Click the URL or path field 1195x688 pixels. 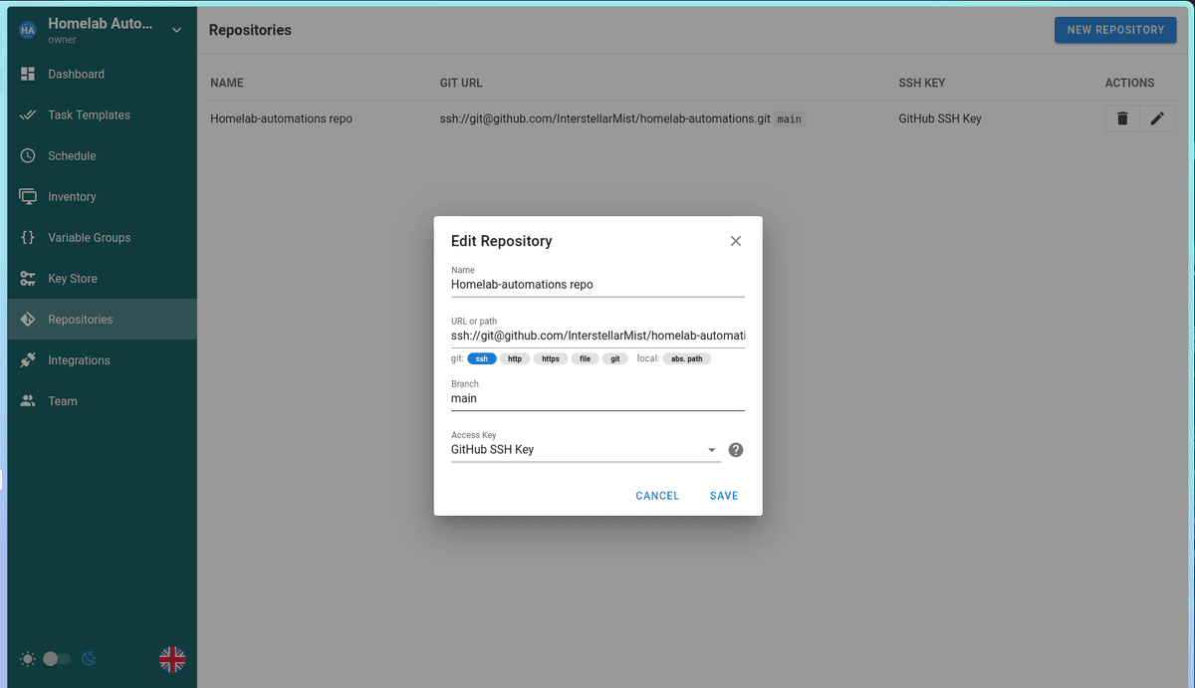click(x=597, y=336)
